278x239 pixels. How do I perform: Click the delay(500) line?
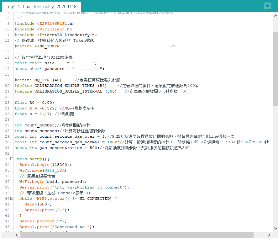click(x=38, y=204)
